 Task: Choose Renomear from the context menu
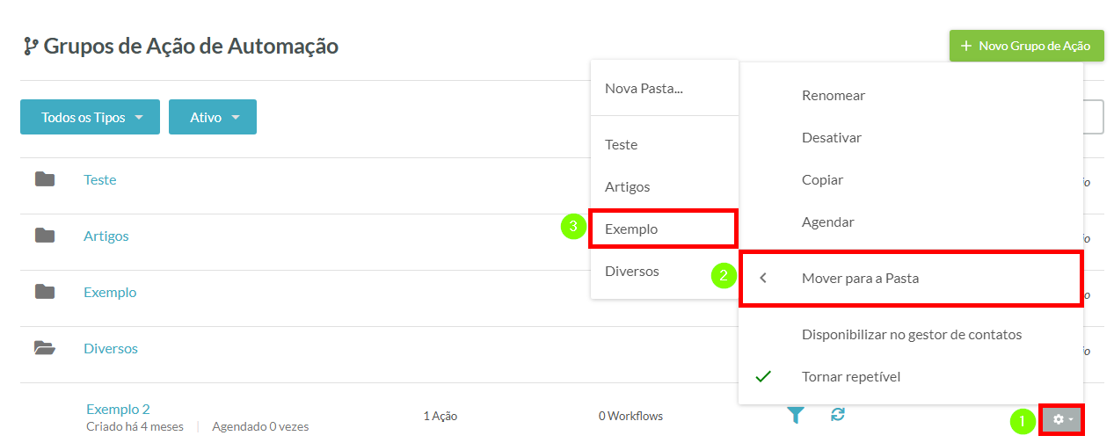pos(911,95)
